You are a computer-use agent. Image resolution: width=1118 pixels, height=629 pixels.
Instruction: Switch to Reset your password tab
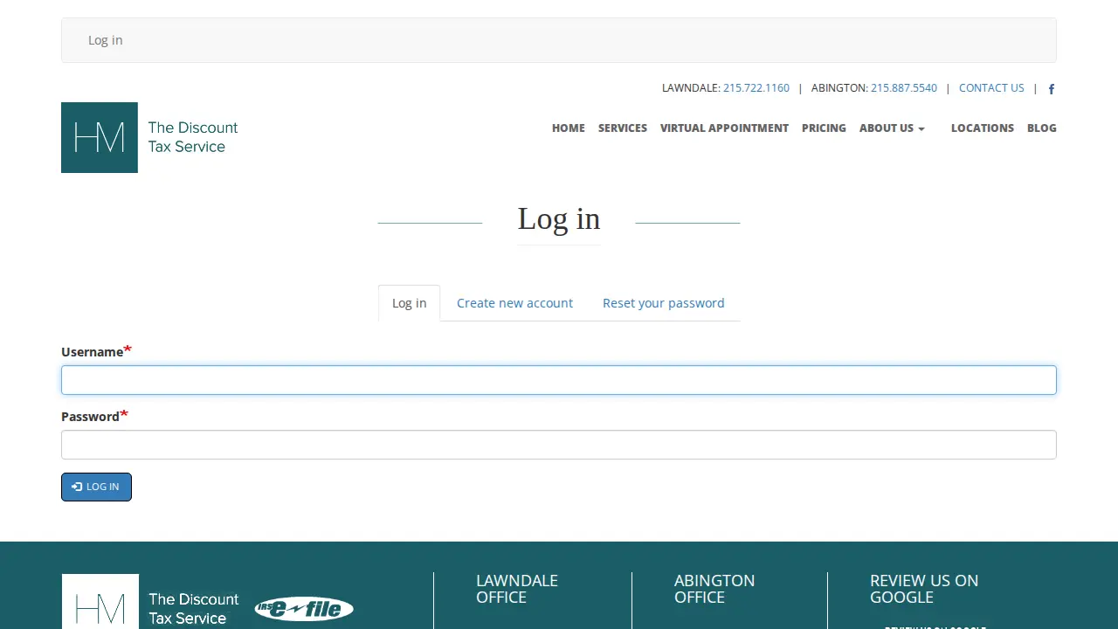(x=664, y=303)
